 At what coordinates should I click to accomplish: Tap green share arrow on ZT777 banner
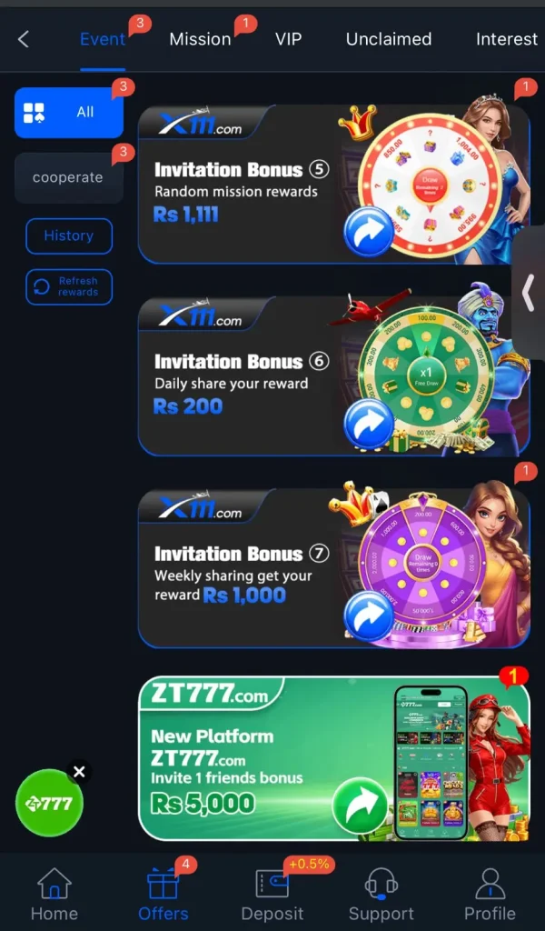(x=357, y=806)
